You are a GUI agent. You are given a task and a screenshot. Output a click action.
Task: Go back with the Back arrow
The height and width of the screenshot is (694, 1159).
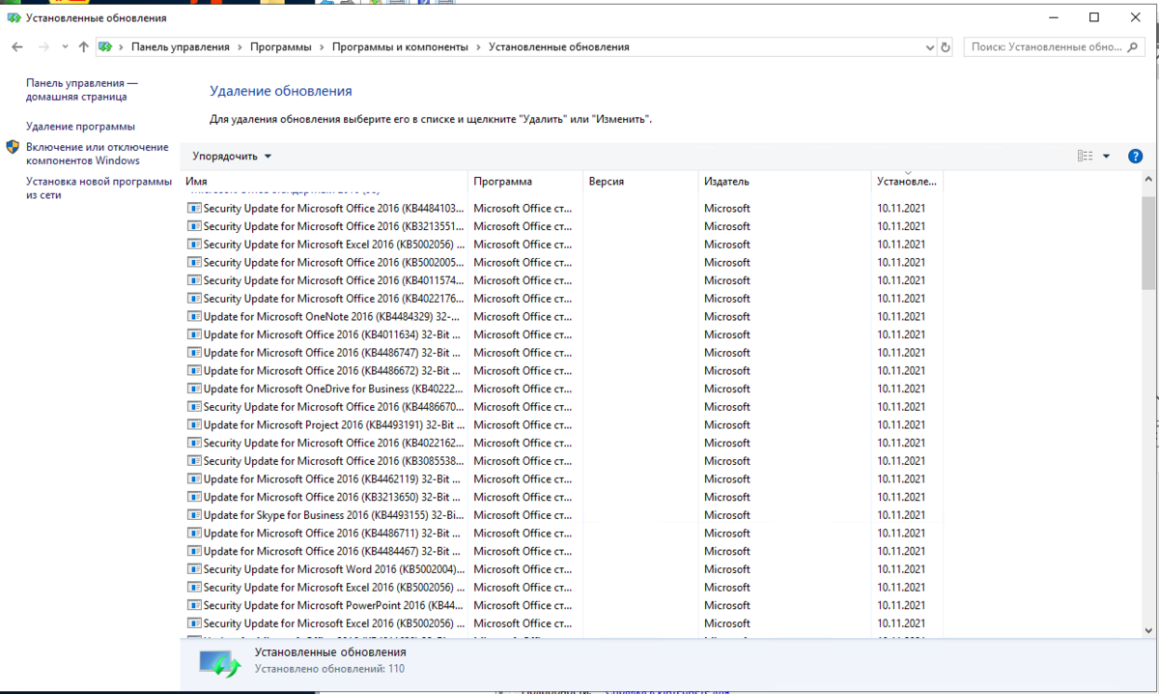point(17,46)
